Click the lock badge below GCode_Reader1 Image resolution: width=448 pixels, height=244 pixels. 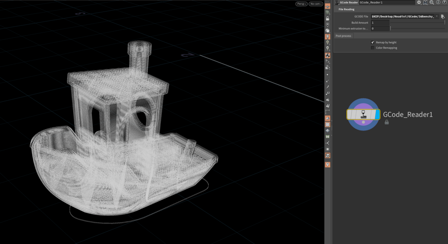[x=386, y=122]
